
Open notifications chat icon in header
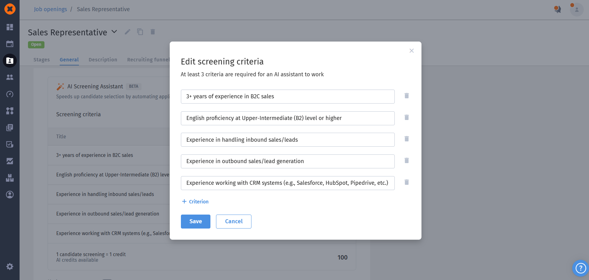[557, 9]
